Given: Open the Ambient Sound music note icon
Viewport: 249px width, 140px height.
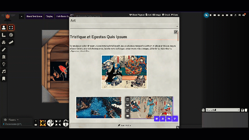Looking at the screenshot, I should click(4, 72).
